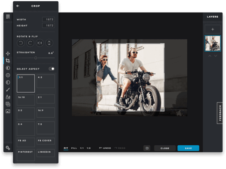Set zoom to 1:3 in bottom bar
This screenshot has height=169, width=226.
(89, 148)
